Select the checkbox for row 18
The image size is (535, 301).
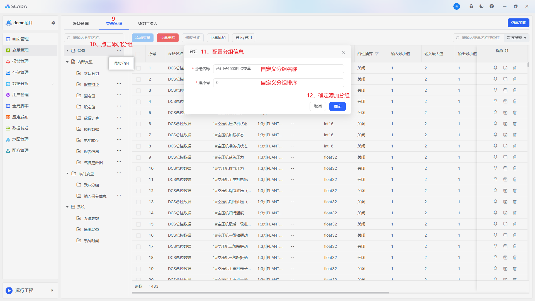coord(138,258)
